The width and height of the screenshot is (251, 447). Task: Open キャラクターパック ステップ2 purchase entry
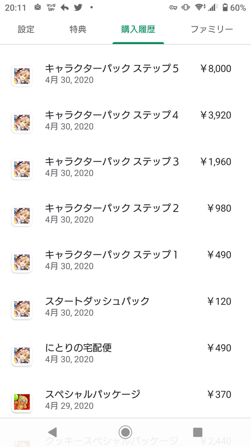point(112,213)
